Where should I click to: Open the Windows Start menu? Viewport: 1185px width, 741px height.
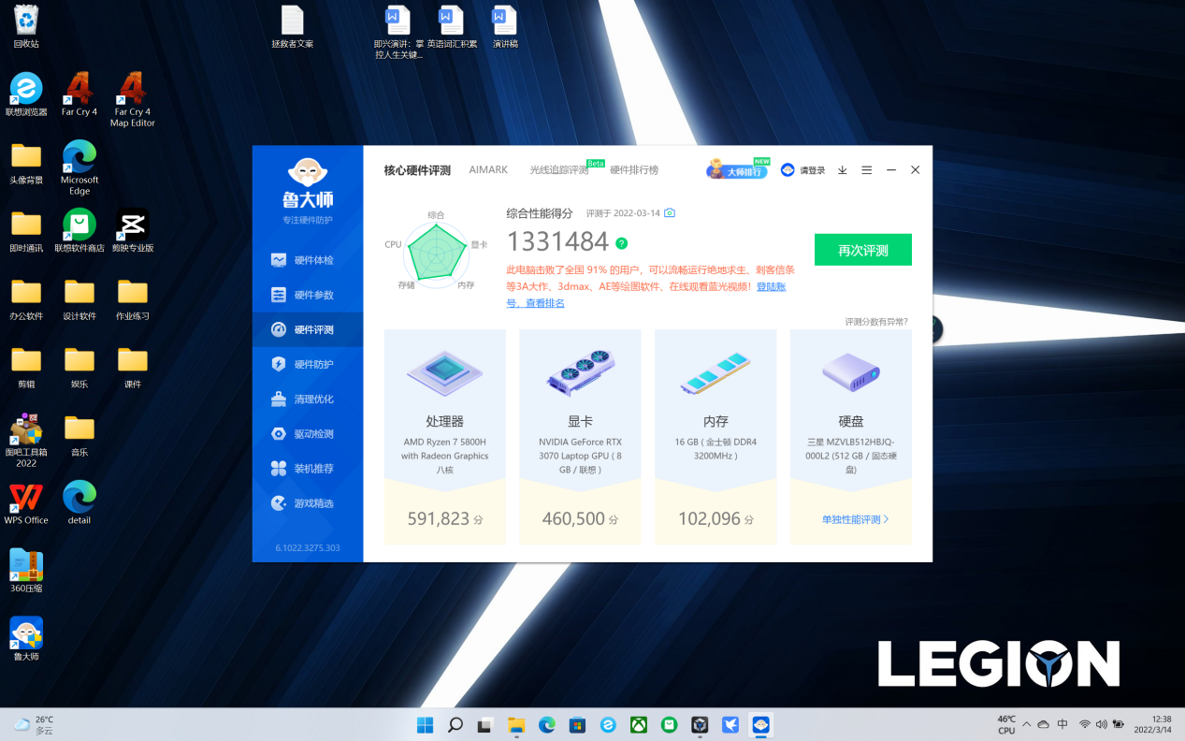tap(425, 724)
